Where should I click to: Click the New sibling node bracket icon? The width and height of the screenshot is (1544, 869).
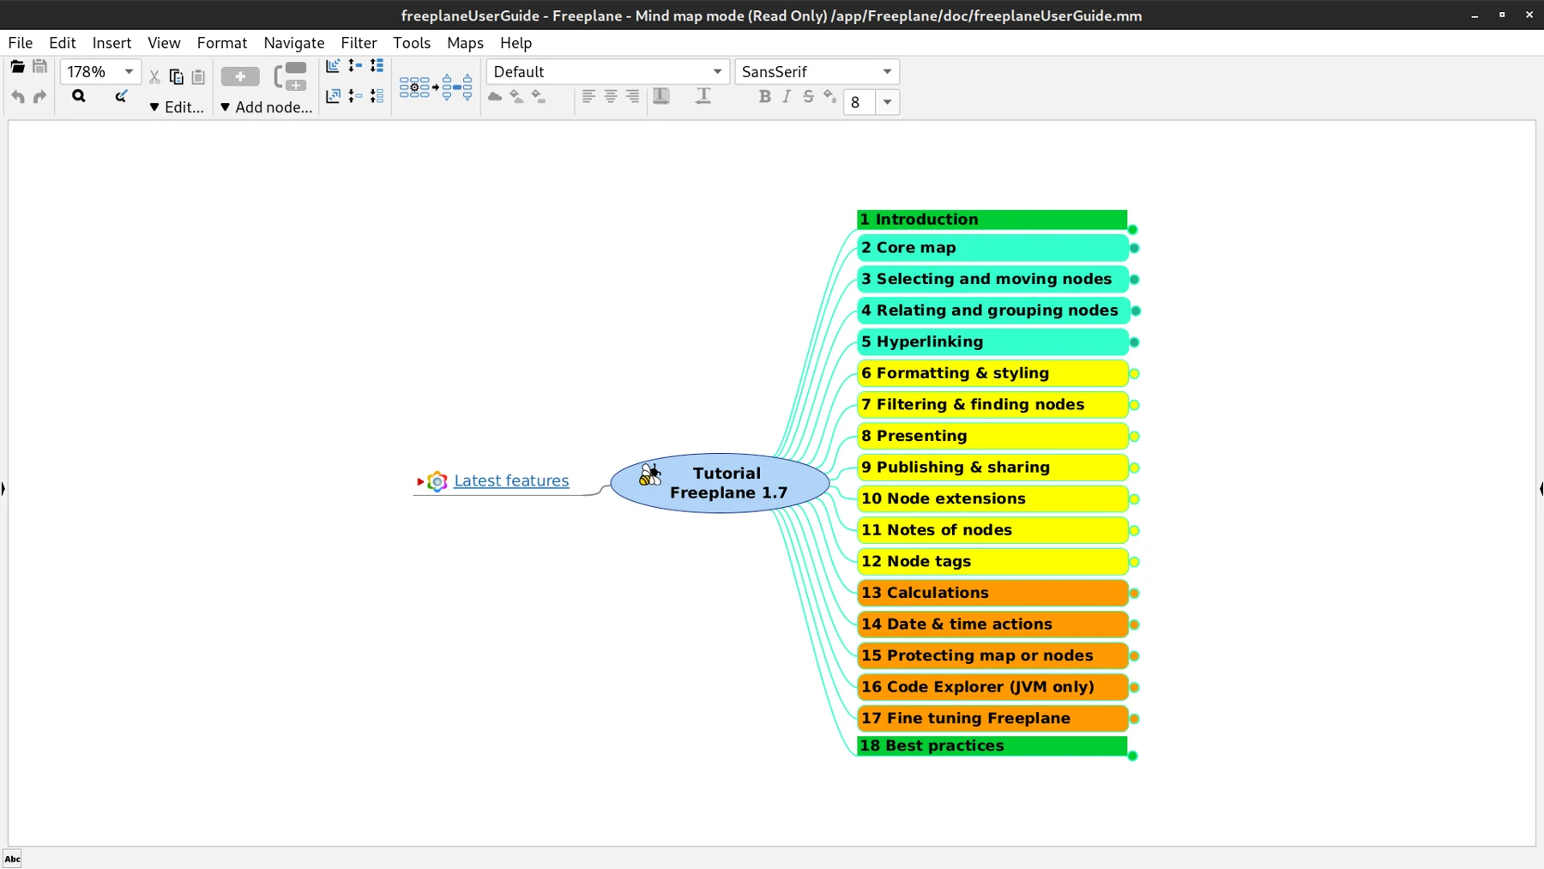tap(290, 76)
